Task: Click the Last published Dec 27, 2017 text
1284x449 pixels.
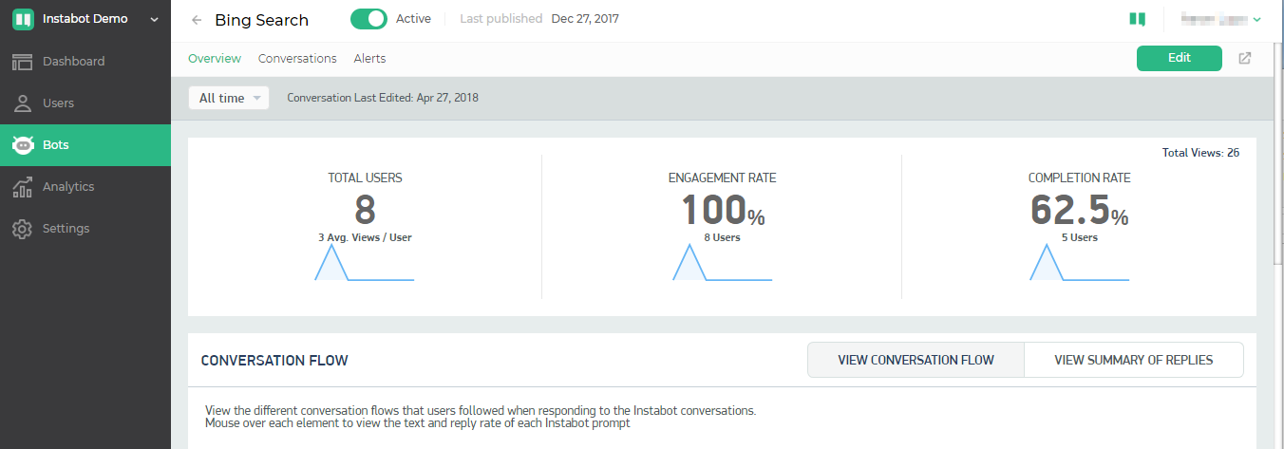Action: point(539,19)
